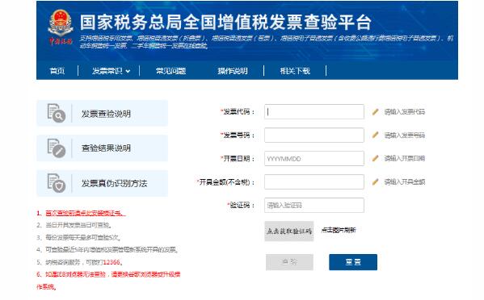The height and width of the screenshot is (300, 484).
Task: Click the 验证码 captcha input field
Action: (314, 205)
